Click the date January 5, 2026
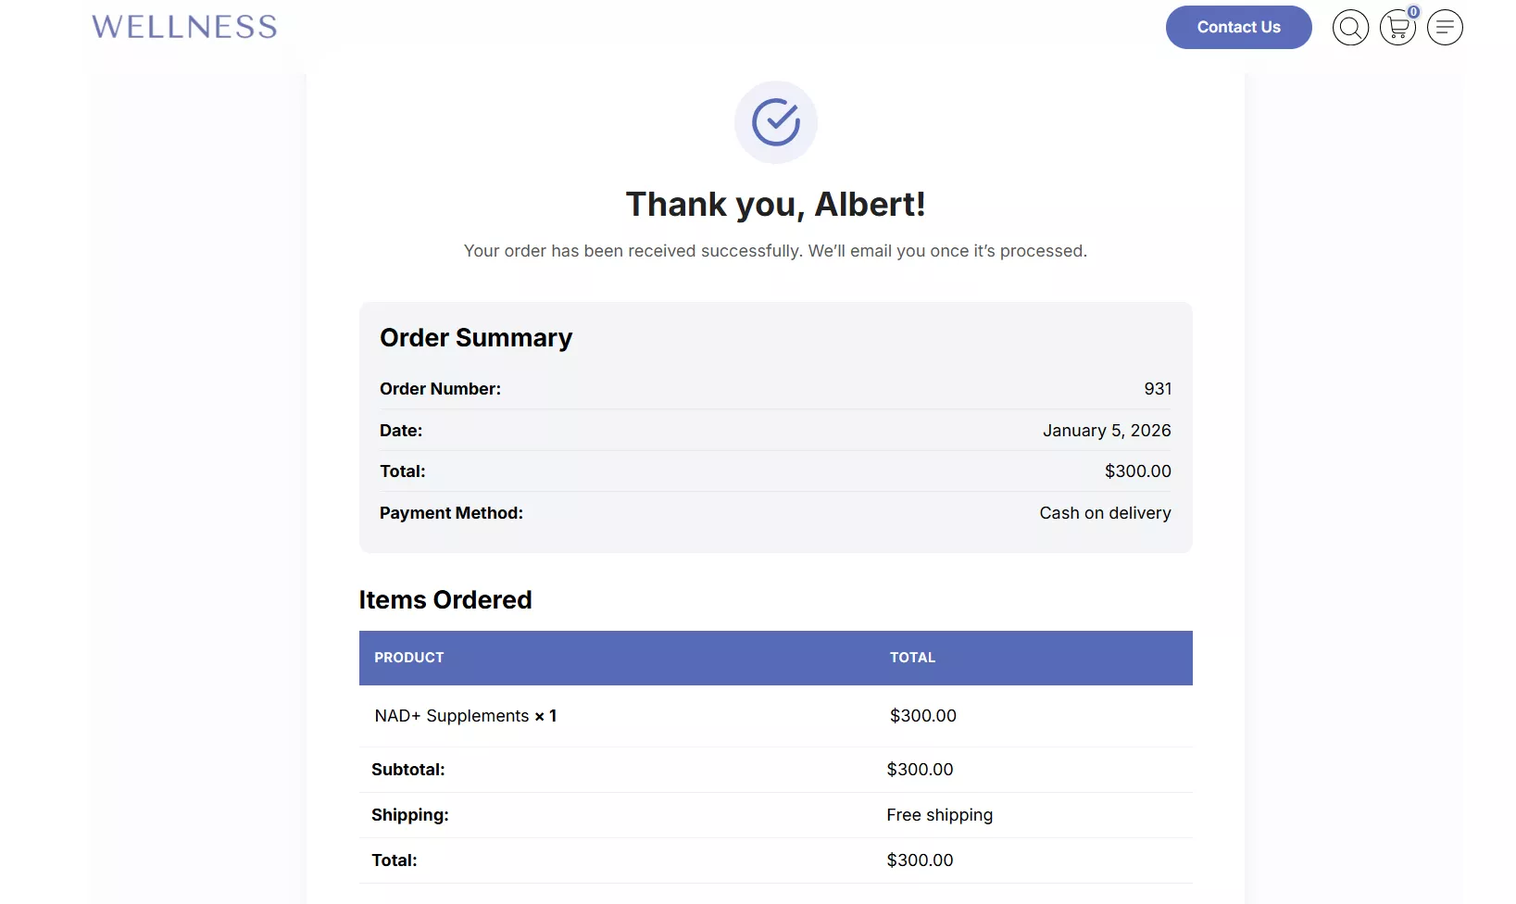The width and height of the screenshot is (1516, 904). (1107, 430)
